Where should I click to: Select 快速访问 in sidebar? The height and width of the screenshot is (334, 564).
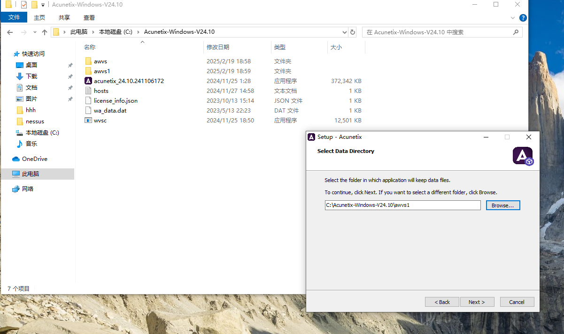(x=33, y=54)
